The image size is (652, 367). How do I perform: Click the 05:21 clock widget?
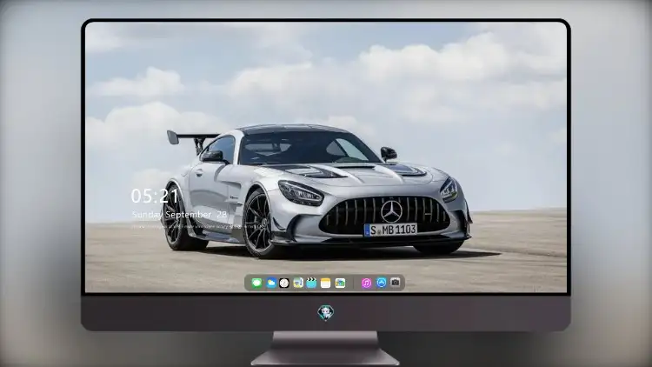(x=155, y=196)
